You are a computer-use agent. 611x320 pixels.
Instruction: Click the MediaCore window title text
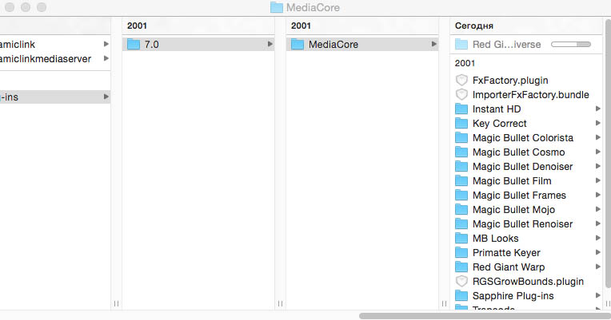(313, 7)
